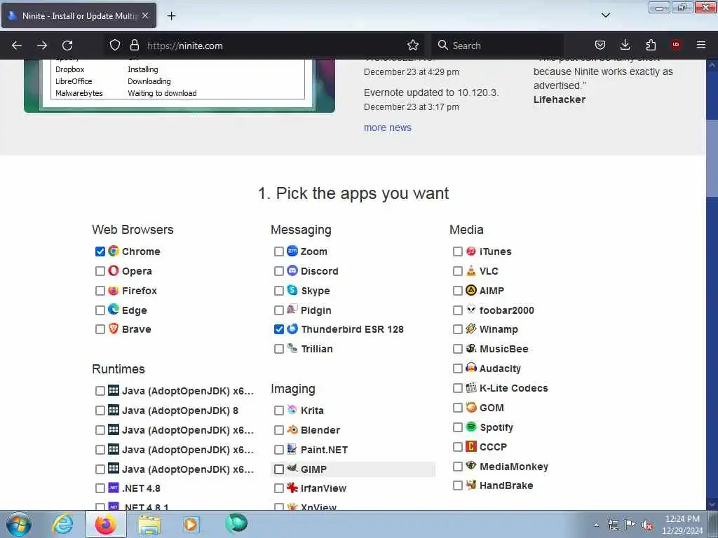Click the Trillian label
Viewport: 718px width, 538px height.
click(317, 349)
